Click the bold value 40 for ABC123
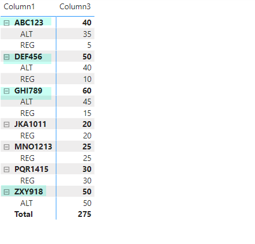Screen dimensions: 255x244 [x=87, y=22]
